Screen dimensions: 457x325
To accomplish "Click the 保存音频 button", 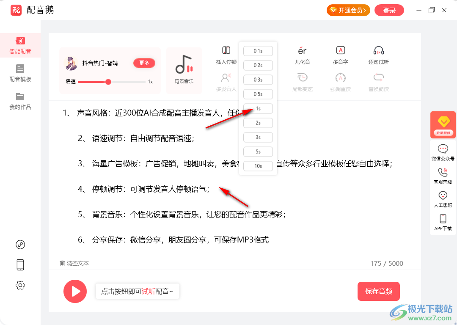I will [x=378, y=291].
